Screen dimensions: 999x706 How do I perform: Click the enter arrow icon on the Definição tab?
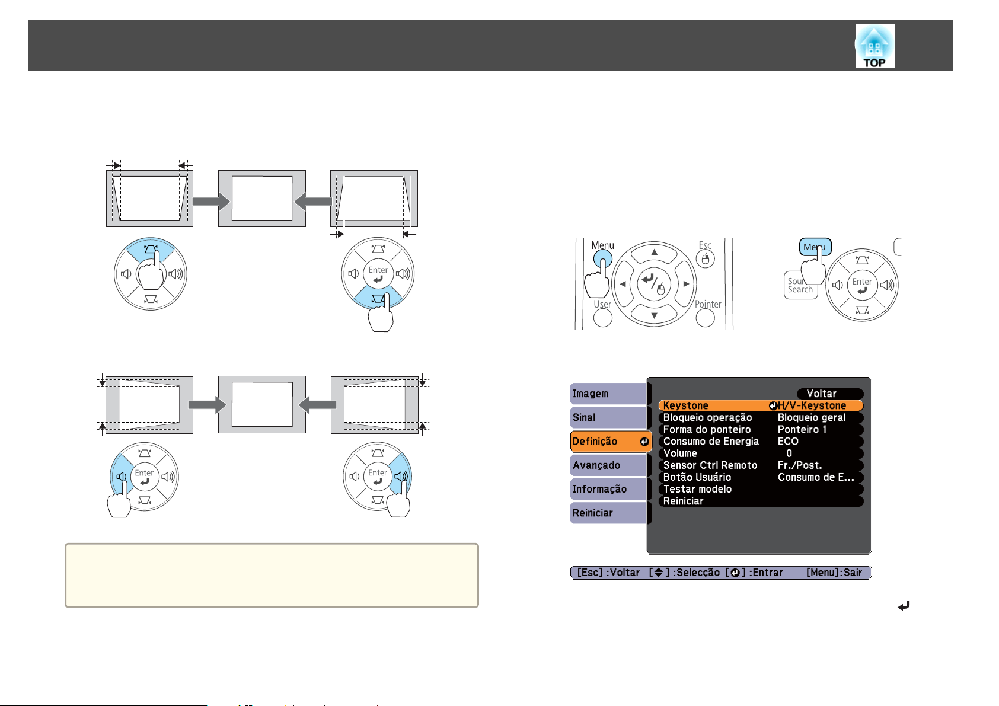pos(644,442)
